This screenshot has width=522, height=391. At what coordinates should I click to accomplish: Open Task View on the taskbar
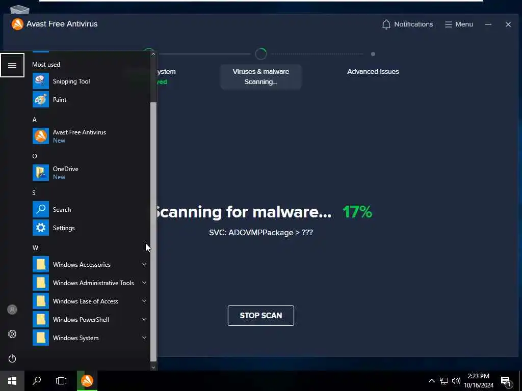61,381
